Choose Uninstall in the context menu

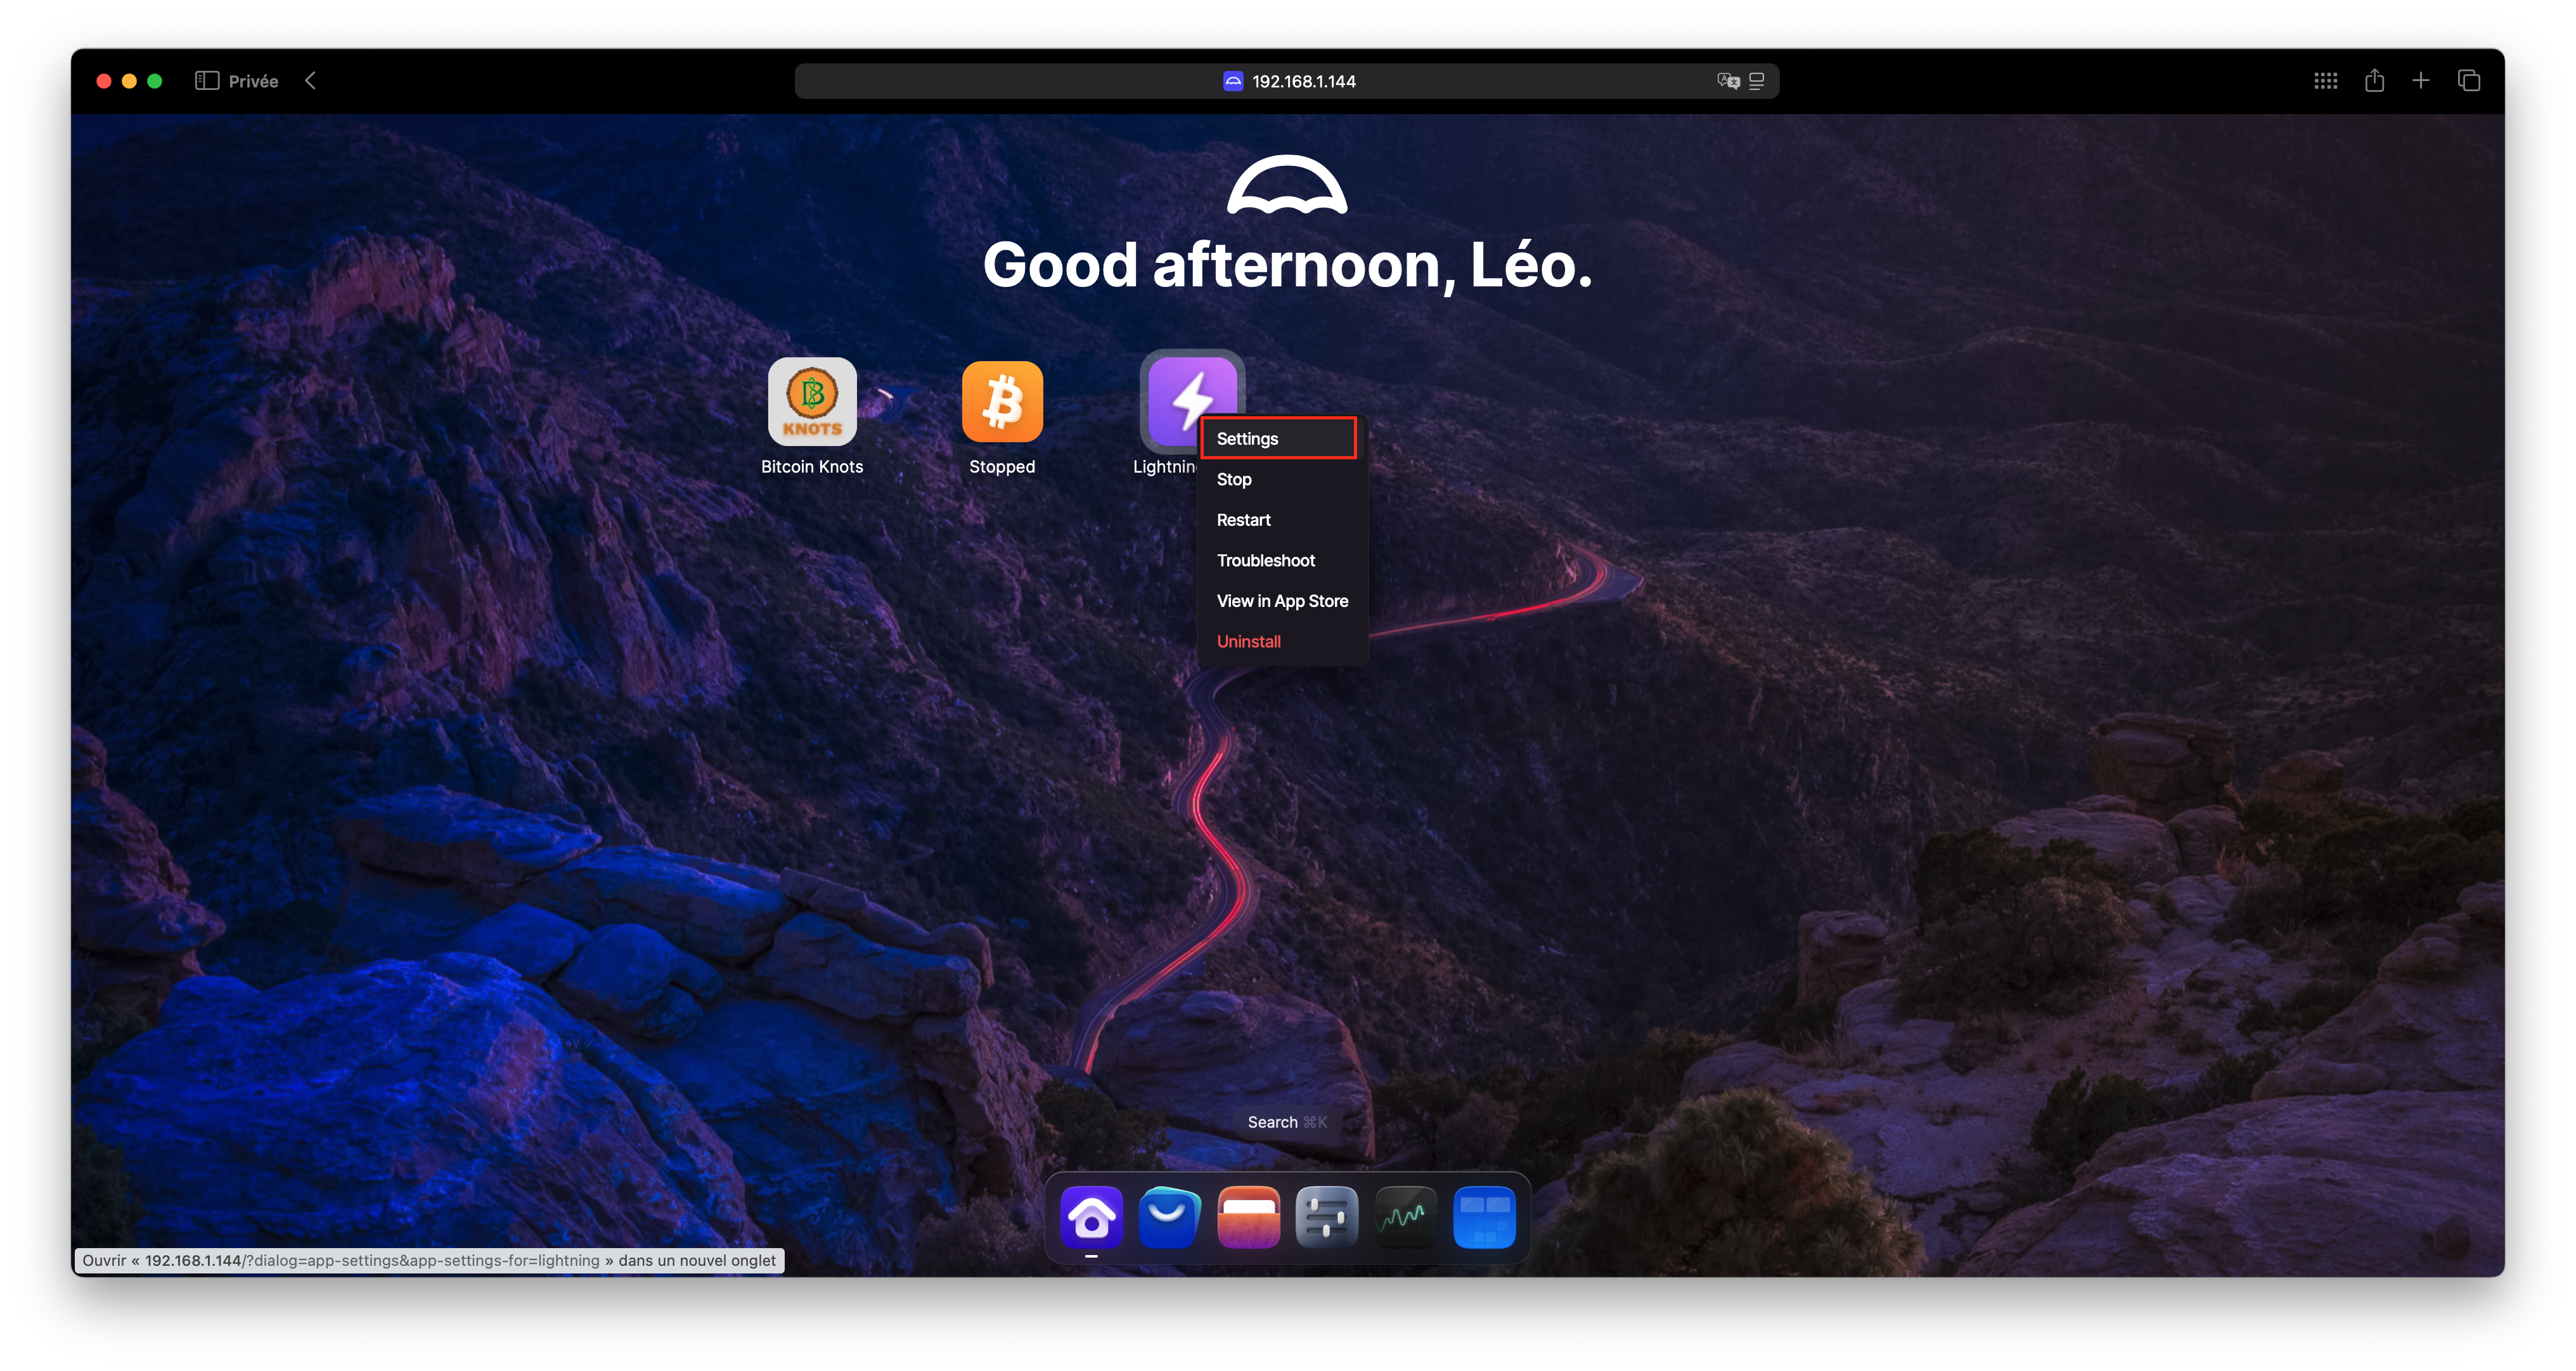1282,642
